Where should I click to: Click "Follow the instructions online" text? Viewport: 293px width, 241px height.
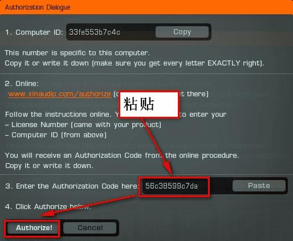pos(58,115)
